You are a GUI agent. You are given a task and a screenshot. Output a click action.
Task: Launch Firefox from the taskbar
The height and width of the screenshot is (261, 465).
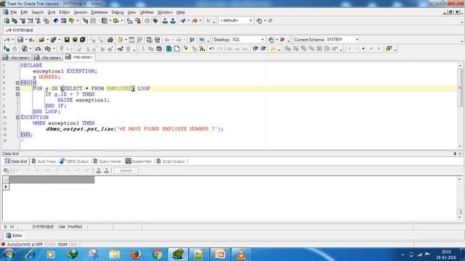click(x=136, y=254)
